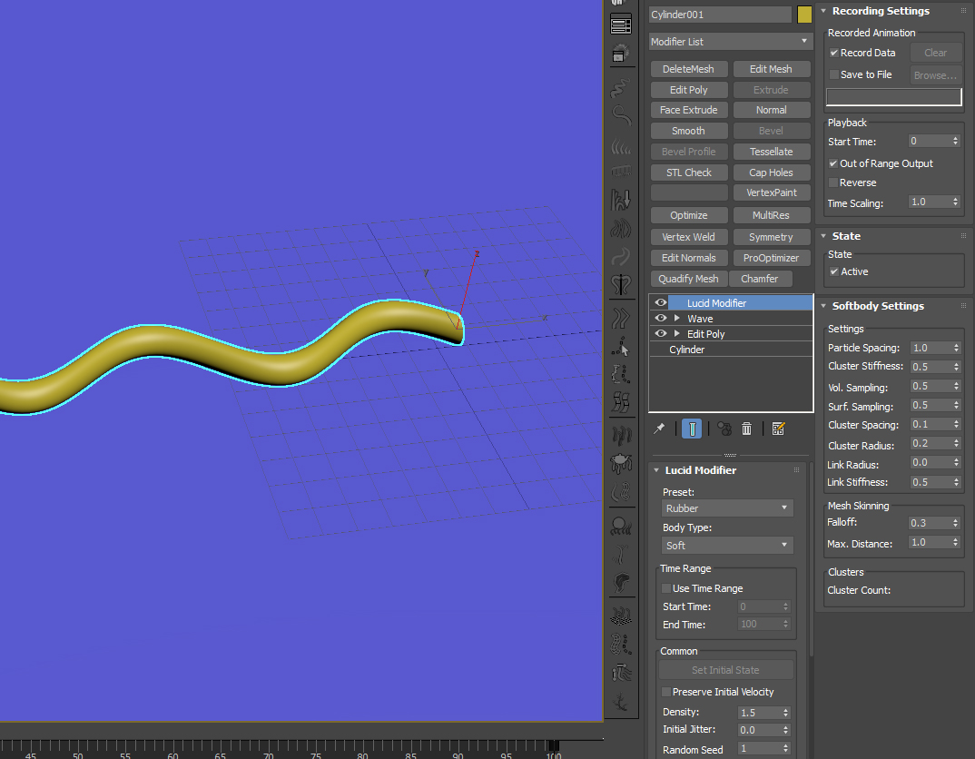Click the Tessellate modifier button
This screenshot has width=975, height=759.
tap(771, 152)
